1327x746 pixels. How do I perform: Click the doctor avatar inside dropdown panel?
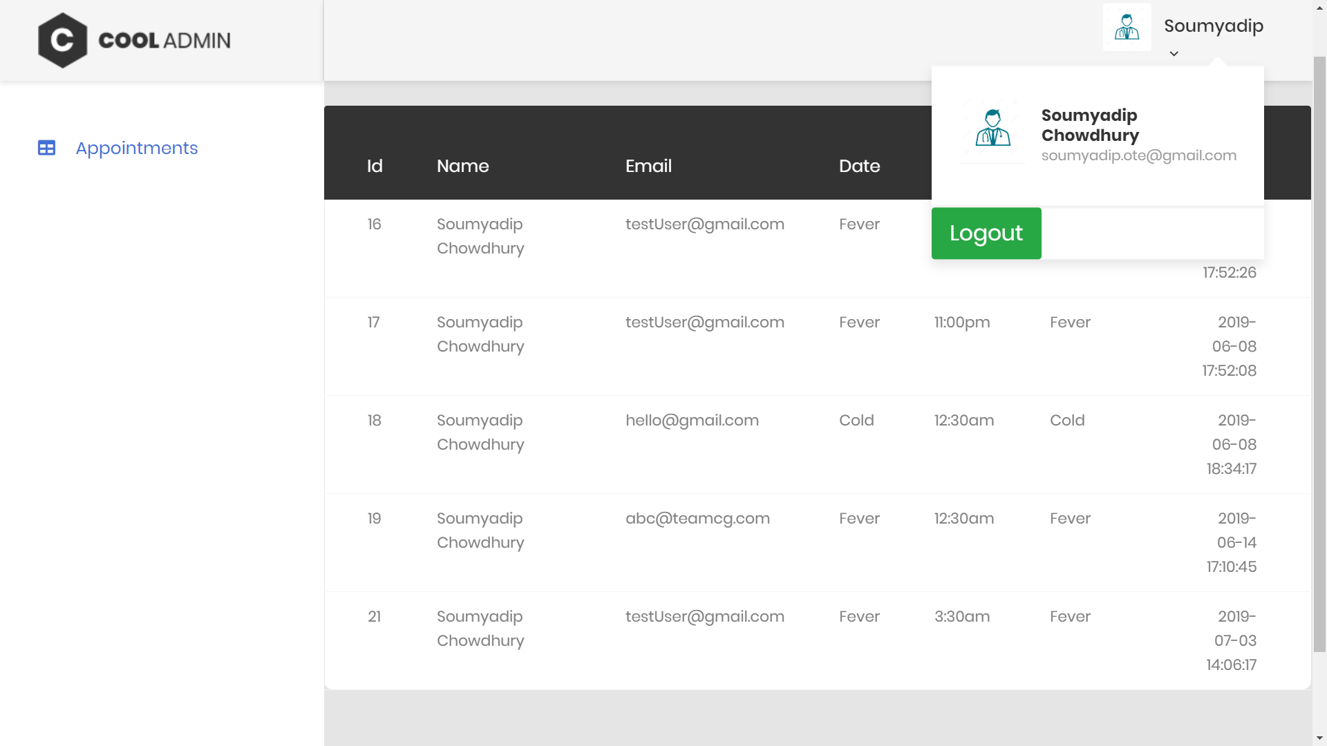pyautogui.click(x=992, y=128)
